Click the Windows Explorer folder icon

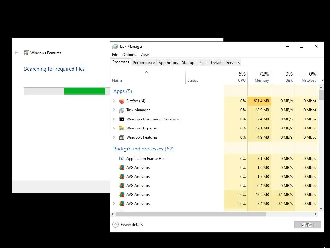pos(121,128)
